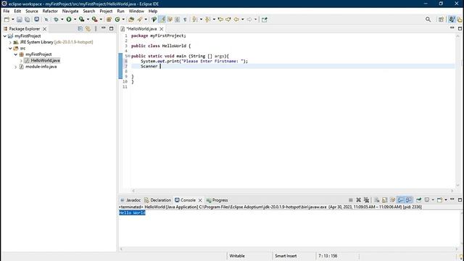Click the editor horizontal scrollbar

(x=293, y=191)
